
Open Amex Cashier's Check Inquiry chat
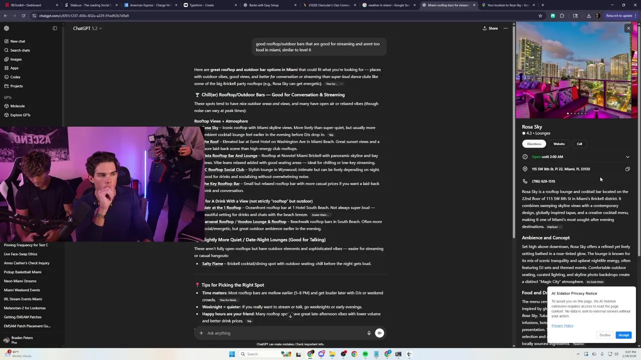tap(27, 263)
